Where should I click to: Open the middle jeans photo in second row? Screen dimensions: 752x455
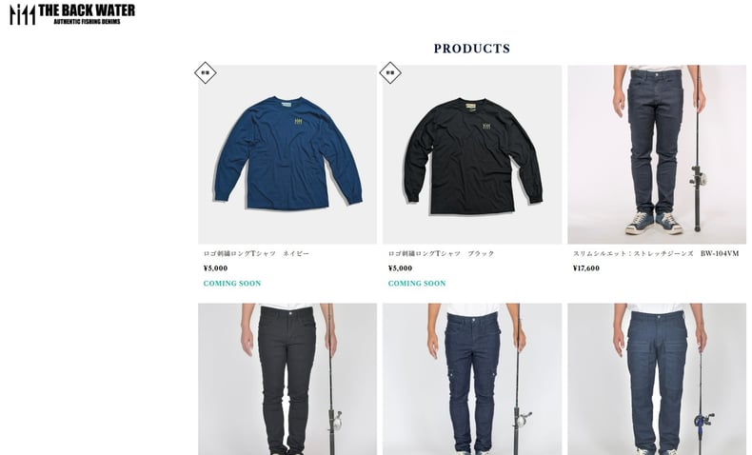(x=472, y=379)
